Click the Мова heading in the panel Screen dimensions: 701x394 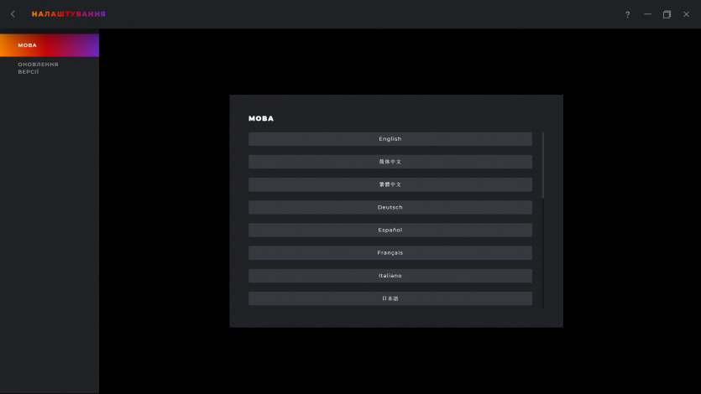(261, 119)
